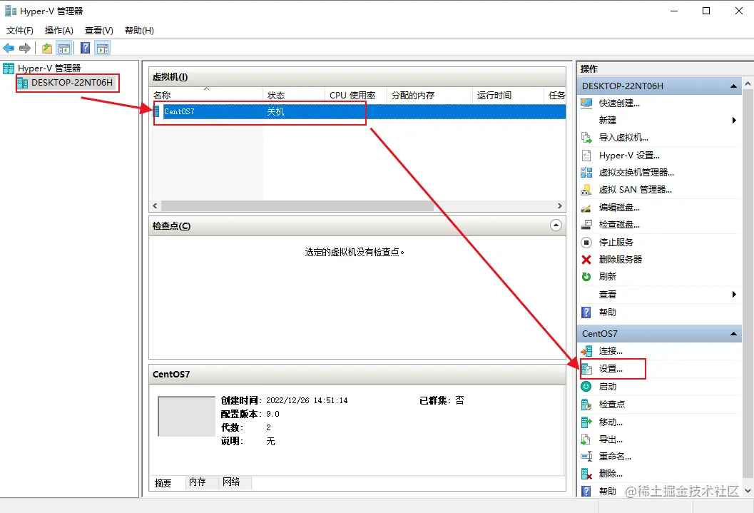Click the 导入虚拟机 import icon
Screen dimensions: 754x513
pyautogui.click(x=586, y=138)
